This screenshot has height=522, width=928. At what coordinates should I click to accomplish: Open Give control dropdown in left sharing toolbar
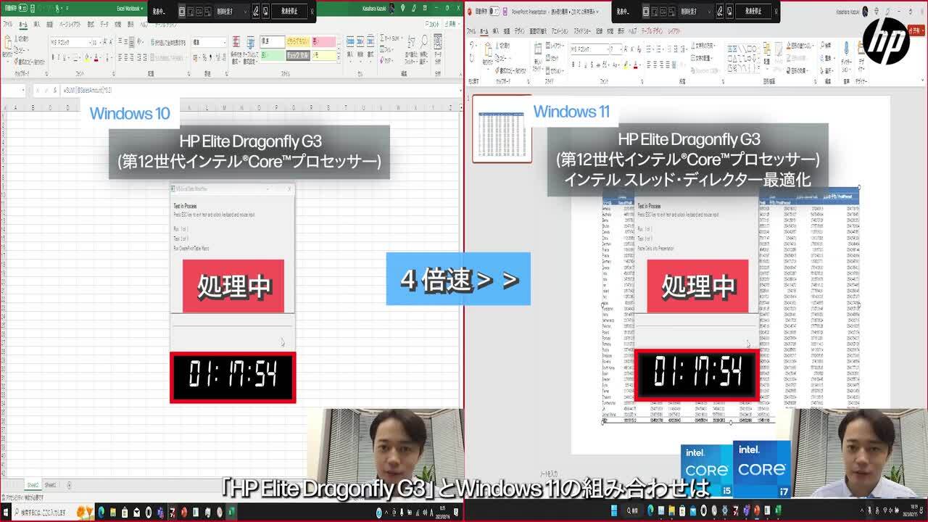(x=231, y=11)
